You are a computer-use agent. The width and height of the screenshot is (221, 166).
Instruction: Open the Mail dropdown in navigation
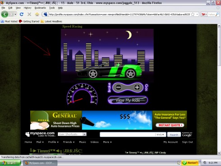40,142
